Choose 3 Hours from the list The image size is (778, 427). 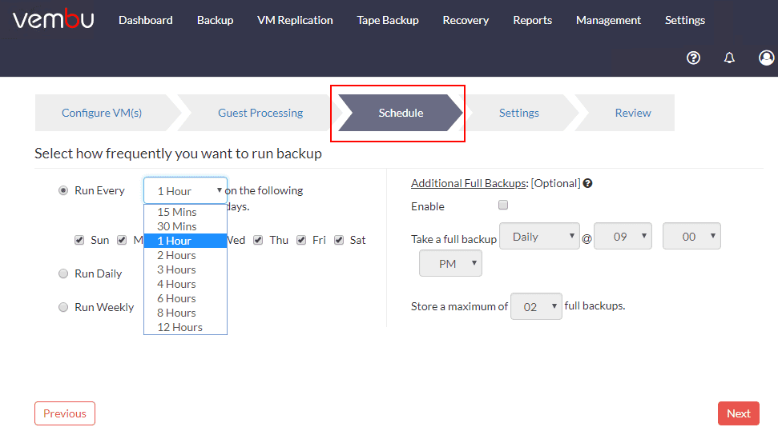(x=186, y=269)
